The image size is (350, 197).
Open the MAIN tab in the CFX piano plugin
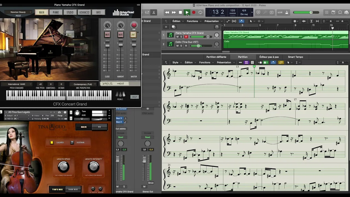click(42, 12)
